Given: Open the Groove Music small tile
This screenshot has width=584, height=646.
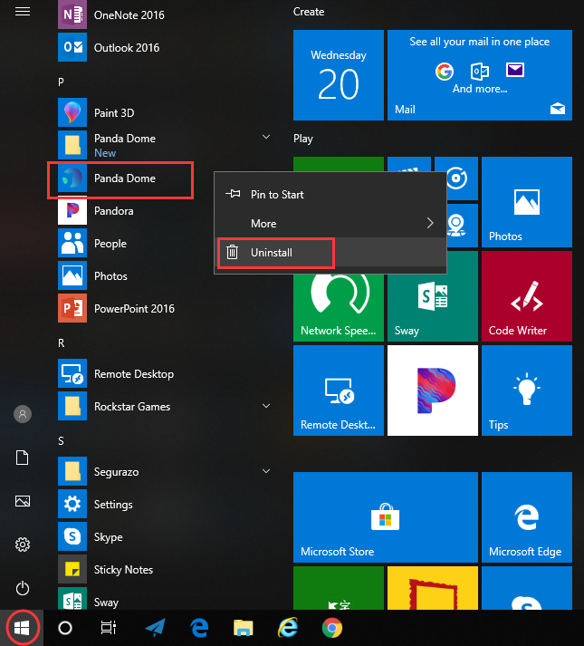Looking at the screenshot, I should 456,178.
